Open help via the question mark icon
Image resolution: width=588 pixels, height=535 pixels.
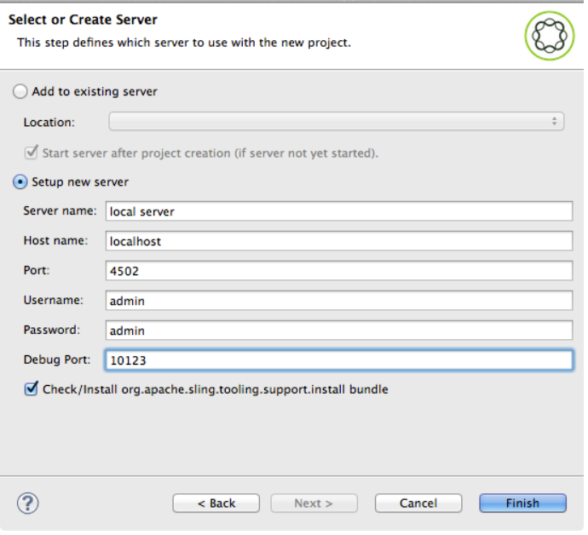tap(28, 503)
